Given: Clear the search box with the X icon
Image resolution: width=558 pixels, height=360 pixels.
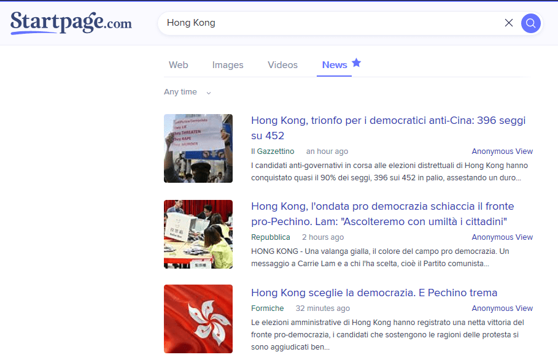Looking at the screenshot, I should (508, 23).
